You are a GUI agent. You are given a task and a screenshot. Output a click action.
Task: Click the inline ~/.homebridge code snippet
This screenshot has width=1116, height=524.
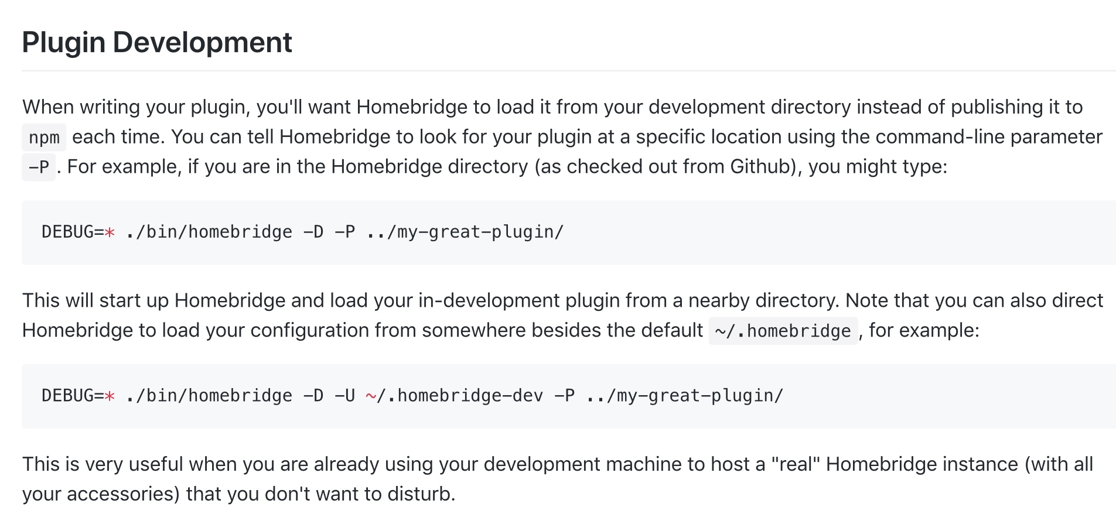pos(783,331)
